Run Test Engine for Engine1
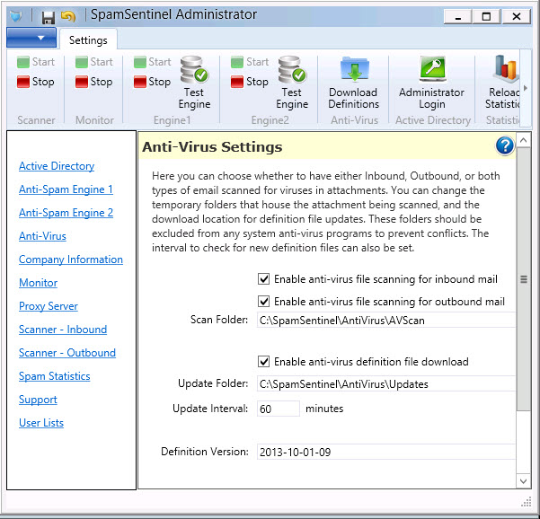 (x=195, y=83)
